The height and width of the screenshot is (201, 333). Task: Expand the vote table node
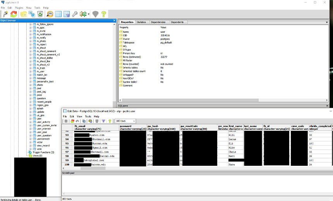point(30,149)
